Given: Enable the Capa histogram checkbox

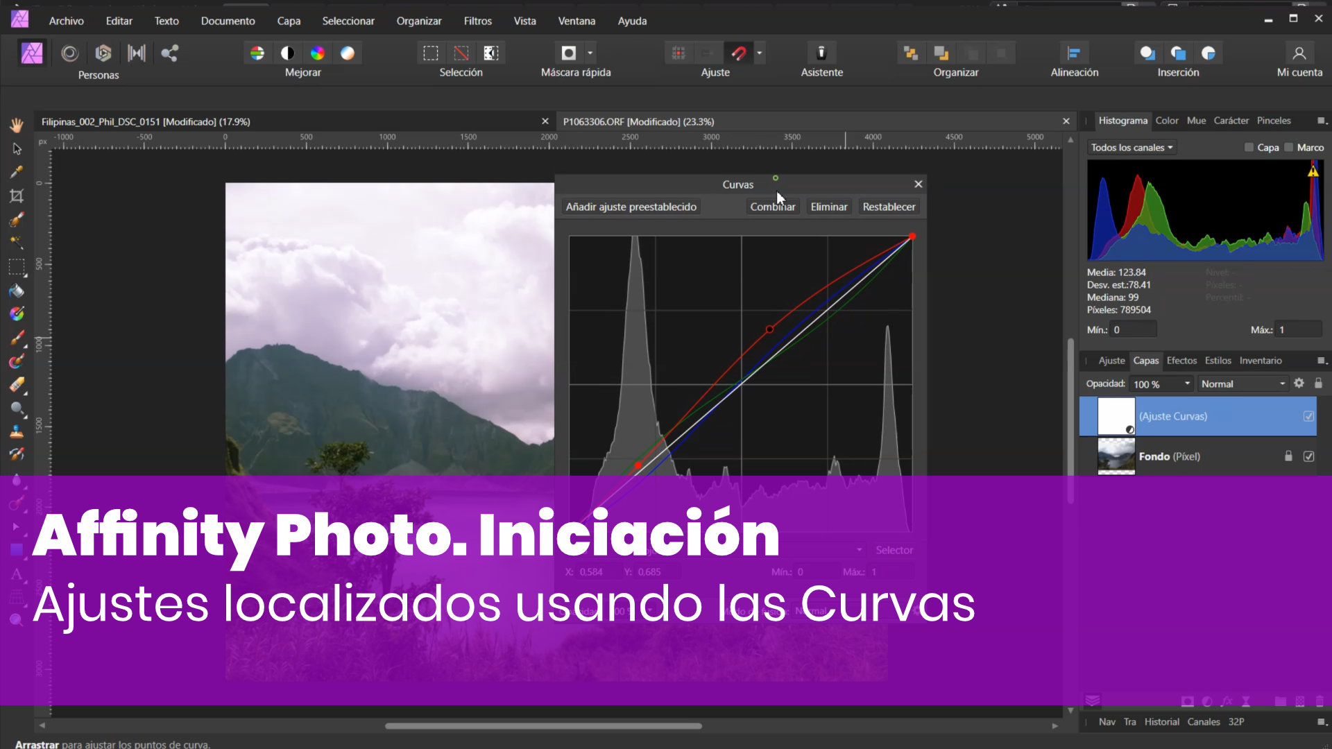Looking at the screenshot, I should [x=1249, y=147].
